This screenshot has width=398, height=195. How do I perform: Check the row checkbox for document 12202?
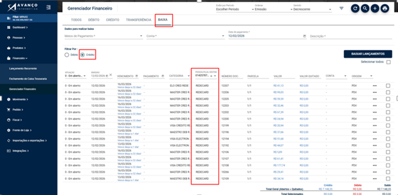coord(388,112)
